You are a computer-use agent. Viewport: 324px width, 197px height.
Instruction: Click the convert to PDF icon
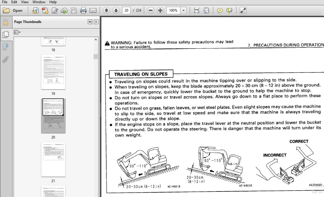[x=35, y=10]
